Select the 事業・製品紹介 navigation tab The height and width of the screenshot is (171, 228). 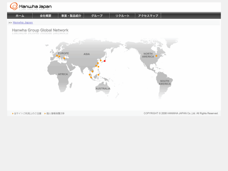click(71, 16)
